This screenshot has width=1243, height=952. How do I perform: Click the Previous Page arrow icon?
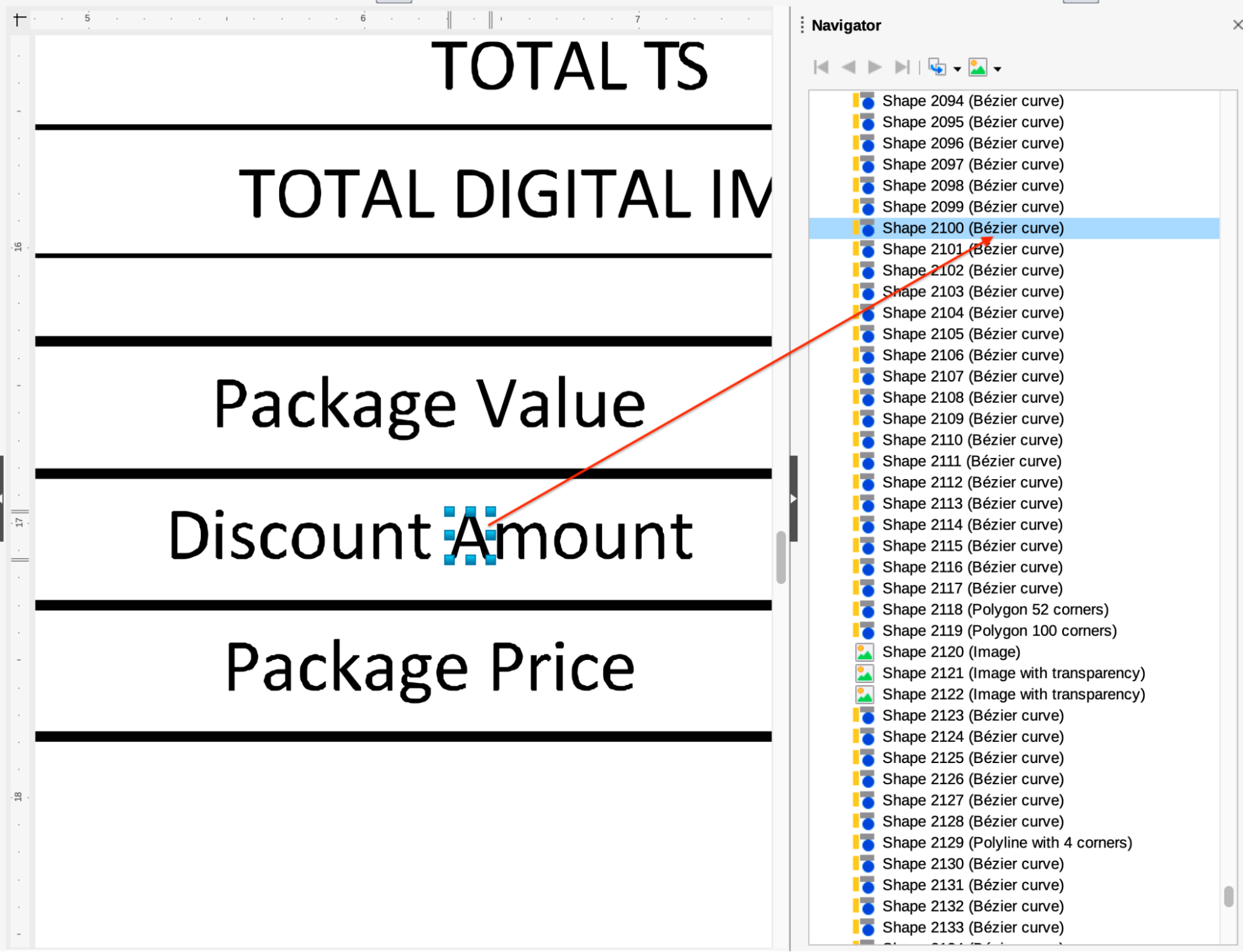click(x=848, y=67)
